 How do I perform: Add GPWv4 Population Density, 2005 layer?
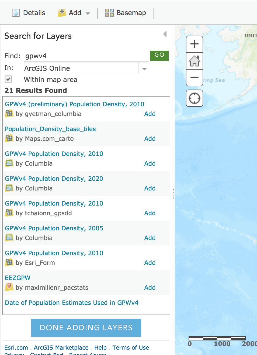coord(150,238)
